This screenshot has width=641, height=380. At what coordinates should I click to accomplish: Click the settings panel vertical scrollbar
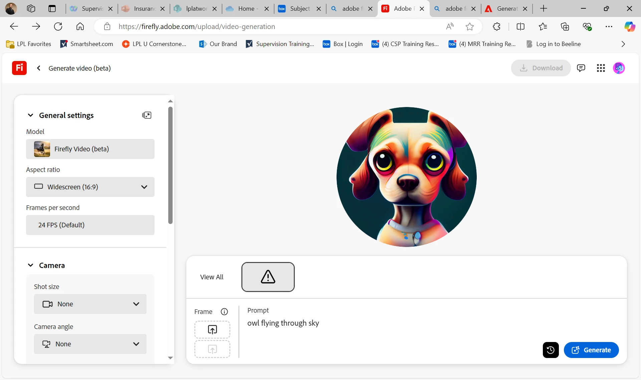tap(170, 166)
